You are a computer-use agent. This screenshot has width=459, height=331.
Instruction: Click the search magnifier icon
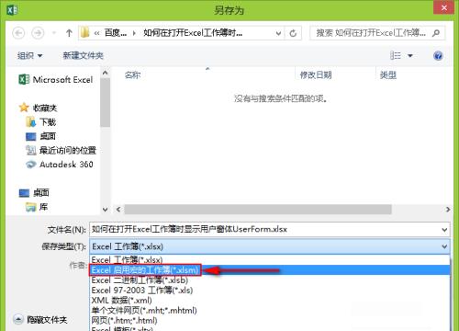[436, 33]
